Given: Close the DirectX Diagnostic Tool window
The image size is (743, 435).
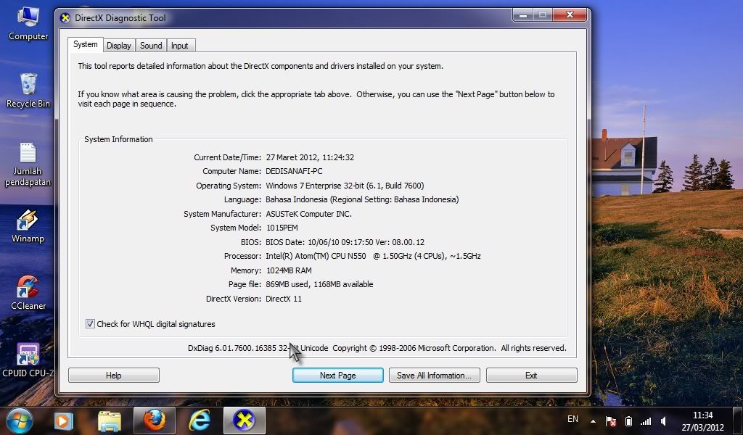Looking at the screenshot, I should point(570,15).
